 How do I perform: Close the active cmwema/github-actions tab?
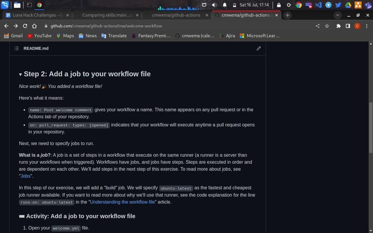(x=276, y=15)
